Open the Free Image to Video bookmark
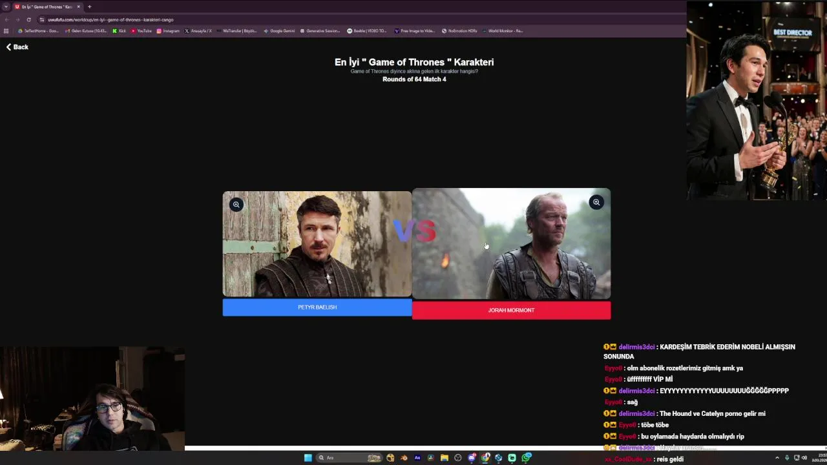827x465 pixels. pos(415,30)
